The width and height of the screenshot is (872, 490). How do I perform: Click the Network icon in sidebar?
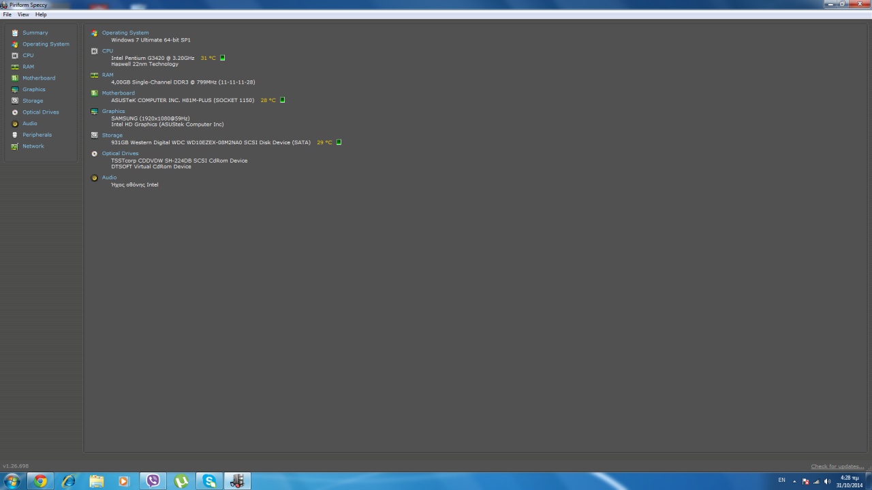click(15, 146)
